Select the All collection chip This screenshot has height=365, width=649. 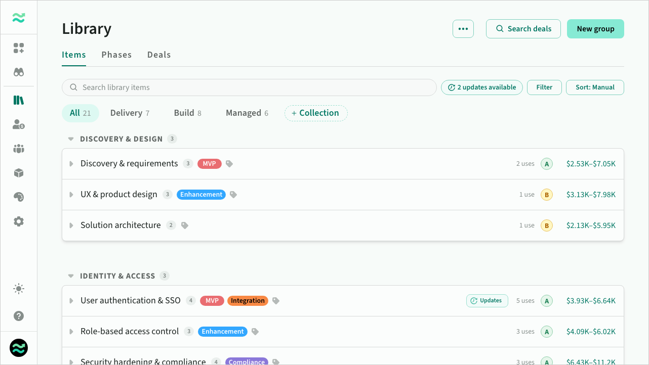point(80,113)
